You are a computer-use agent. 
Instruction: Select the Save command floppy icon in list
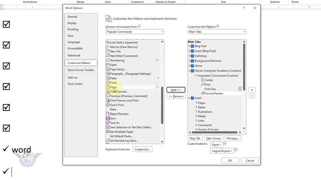[x=108, y=118]
